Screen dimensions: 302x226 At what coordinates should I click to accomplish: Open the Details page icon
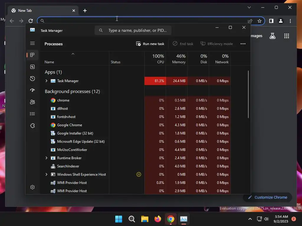32,114
